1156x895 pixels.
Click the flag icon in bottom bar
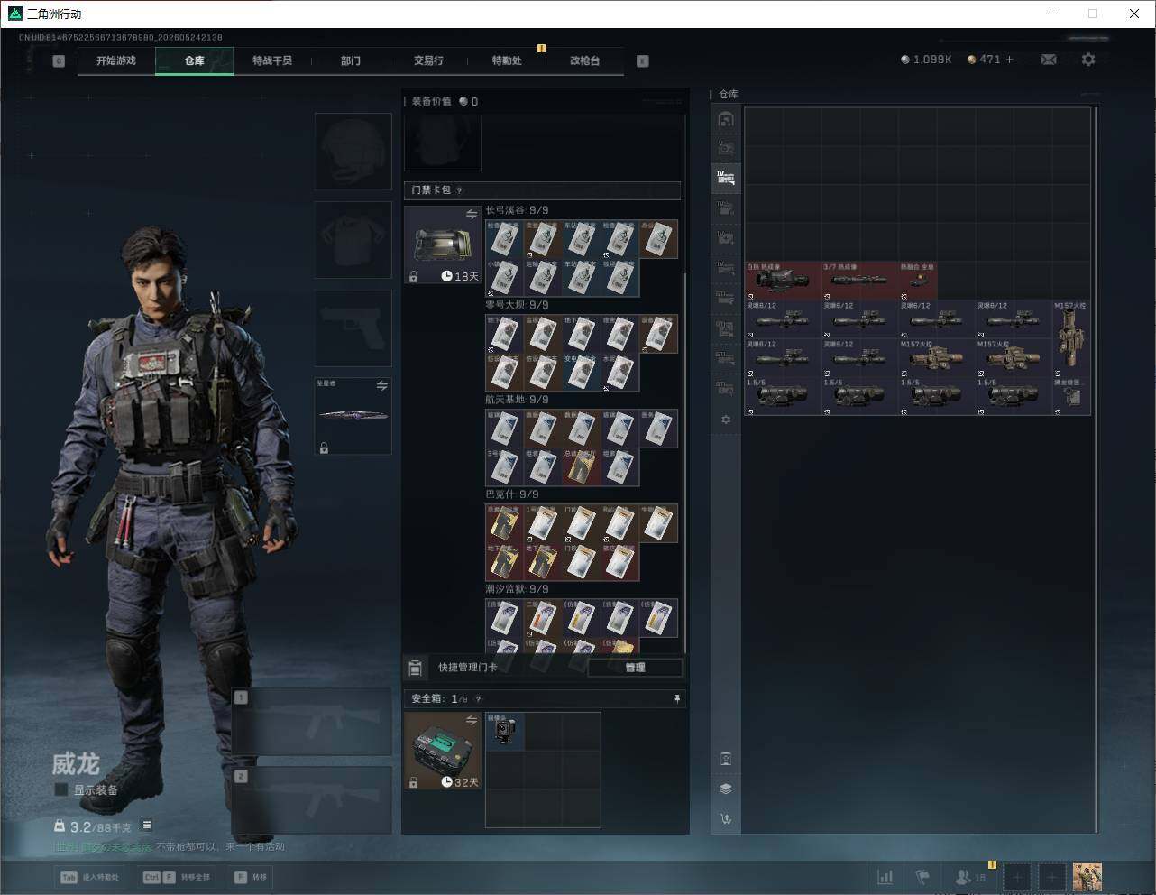click(922, 877)
